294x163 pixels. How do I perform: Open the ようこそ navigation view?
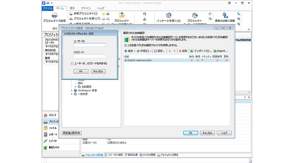pyautogui.click(x=51, y=115)
